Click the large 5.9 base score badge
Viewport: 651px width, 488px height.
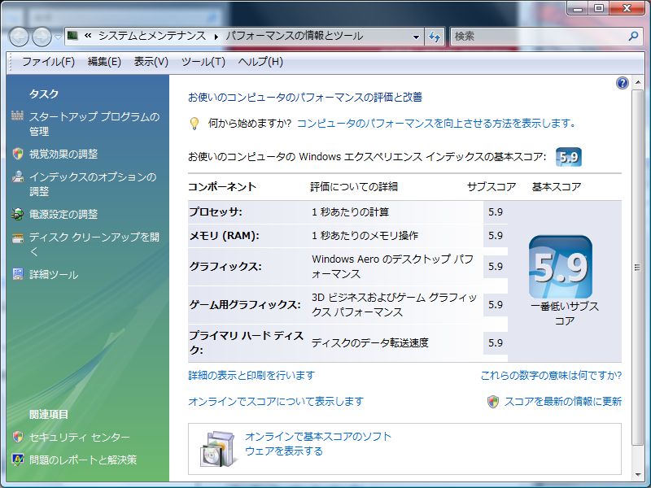[x=561, y=267]
